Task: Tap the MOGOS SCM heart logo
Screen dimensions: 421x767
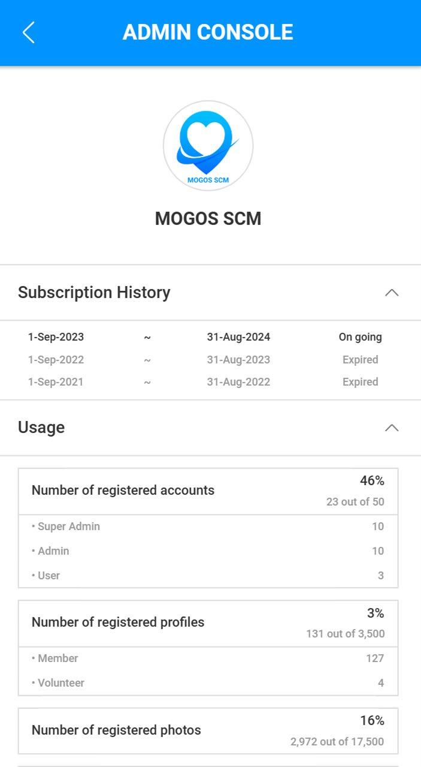Action: (208, 146)
